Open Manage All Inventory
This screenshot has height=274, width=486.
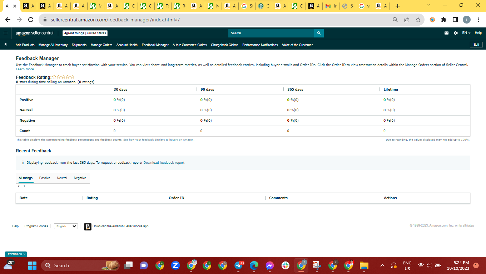click(53, 45)
